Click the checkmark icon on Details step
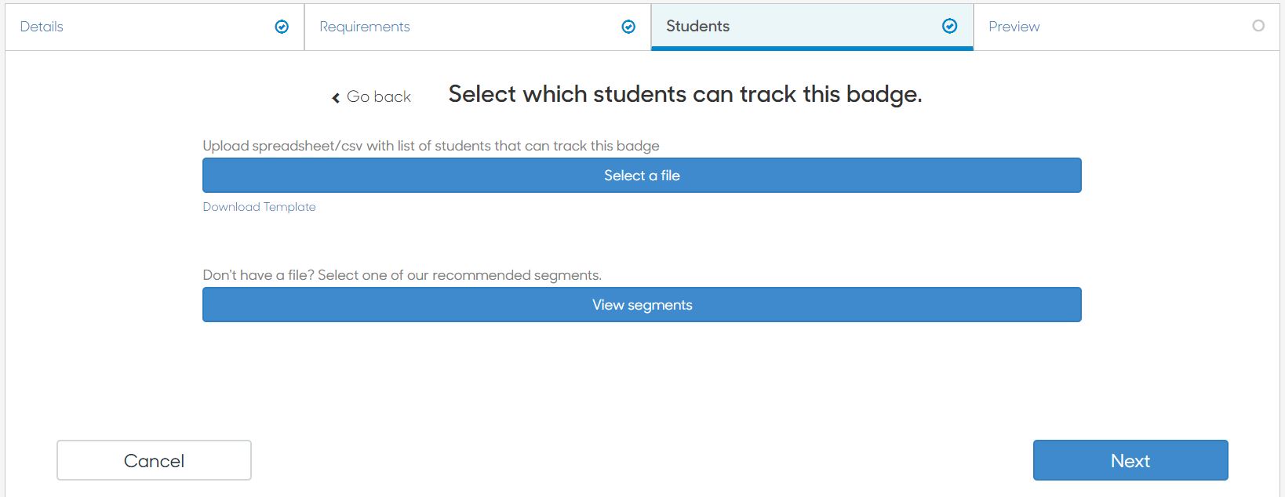Screen dimensions: 1285x497 [282, 27]
